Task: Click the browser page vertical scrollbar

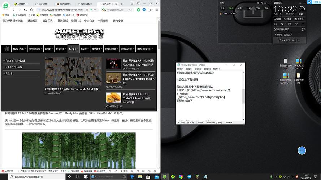Action: (x=159, y=93)
